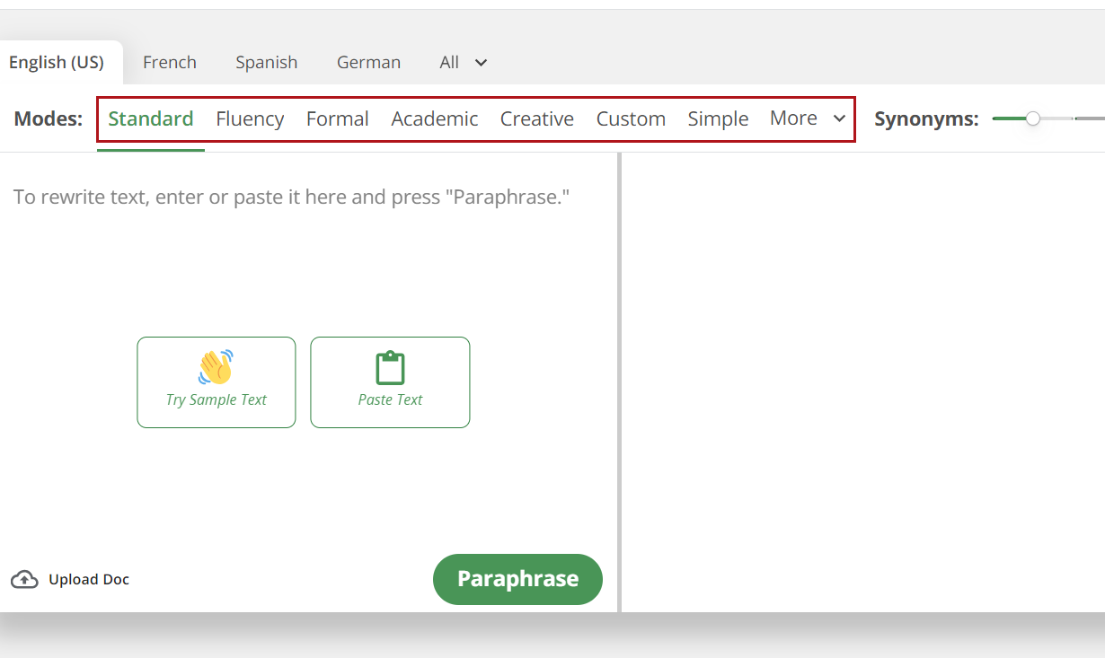Click the Synonyms slider handle
The image size is (1105, 658).
[1033, 118]
